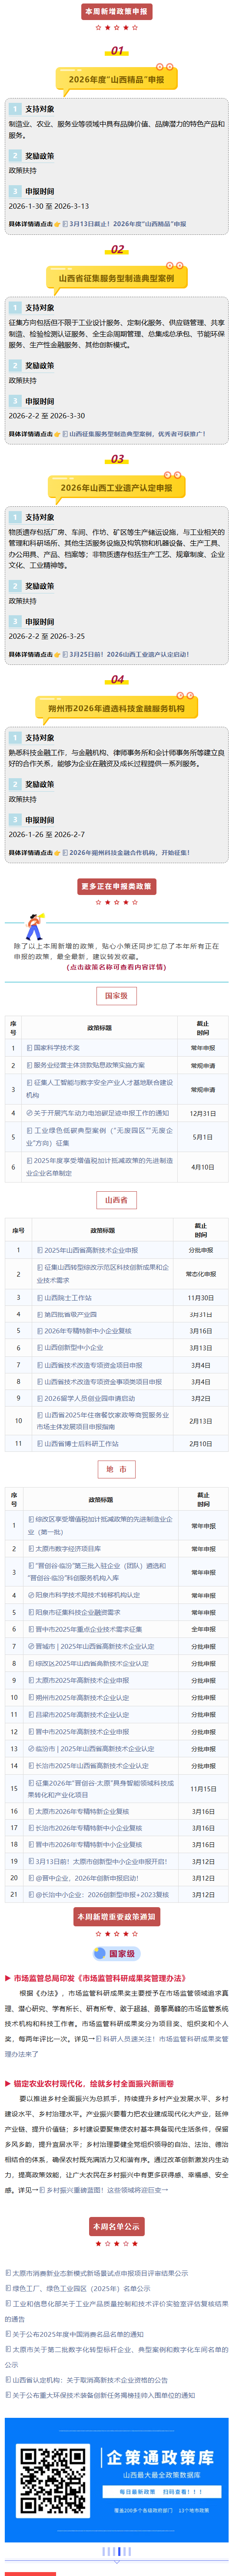Viewport: 236px width, 2576px height.
Task: Click the red header 本周新增重要政策通知
Action: click(x=117, y=1916)
